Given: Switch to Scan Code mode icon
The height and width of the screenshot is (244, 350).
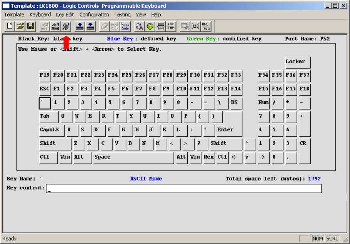Looking at the screenshot, I should point(125,26).
